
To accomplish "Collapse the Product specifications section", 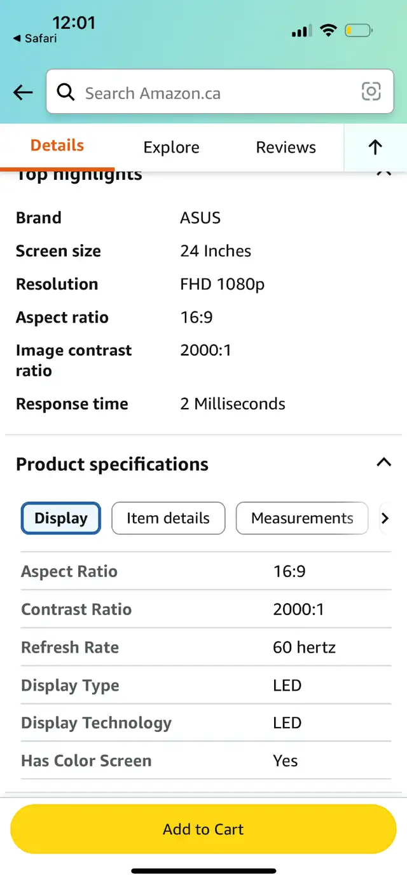I will coord(384,463).
